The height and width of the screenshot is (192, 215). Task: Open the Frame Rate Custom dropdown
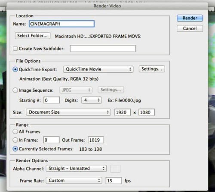74,180
